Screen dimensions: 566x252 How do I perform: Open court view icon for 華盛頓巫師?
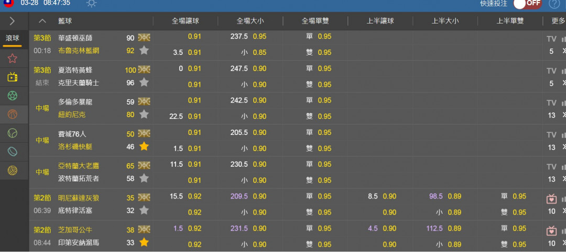click(144, 38)
